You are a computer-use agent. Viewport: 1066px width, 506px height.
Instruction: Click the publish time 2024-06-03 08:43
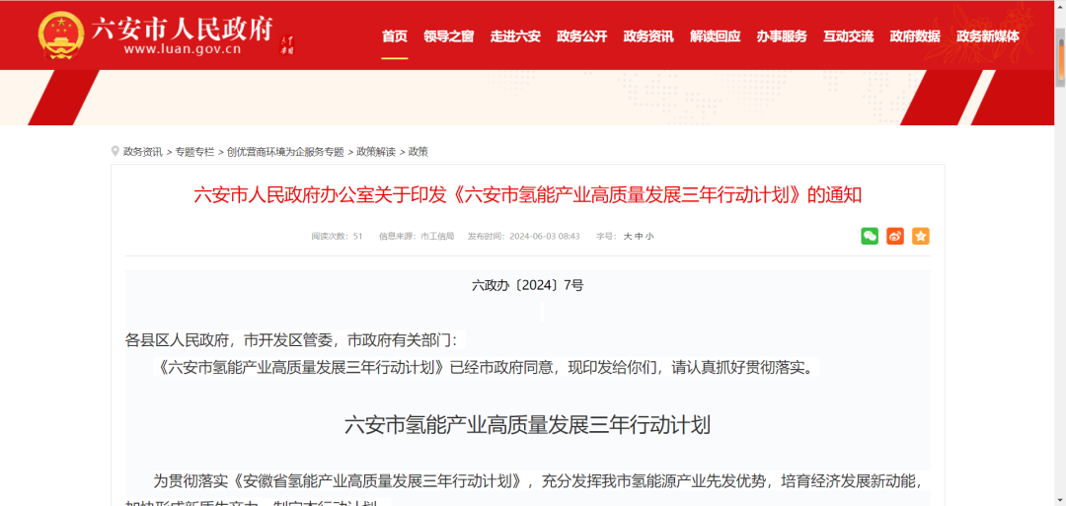[523, 237]
